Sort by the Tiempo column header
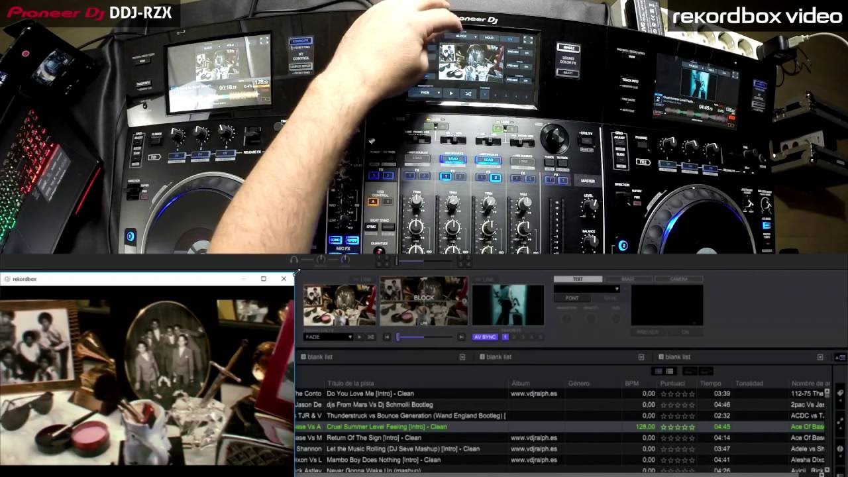Viewport: 848px width, 477px height. [710, 384]
